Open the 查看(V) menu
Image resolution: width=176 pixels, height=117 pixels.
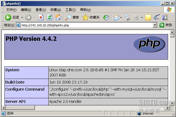click(41, 10)
